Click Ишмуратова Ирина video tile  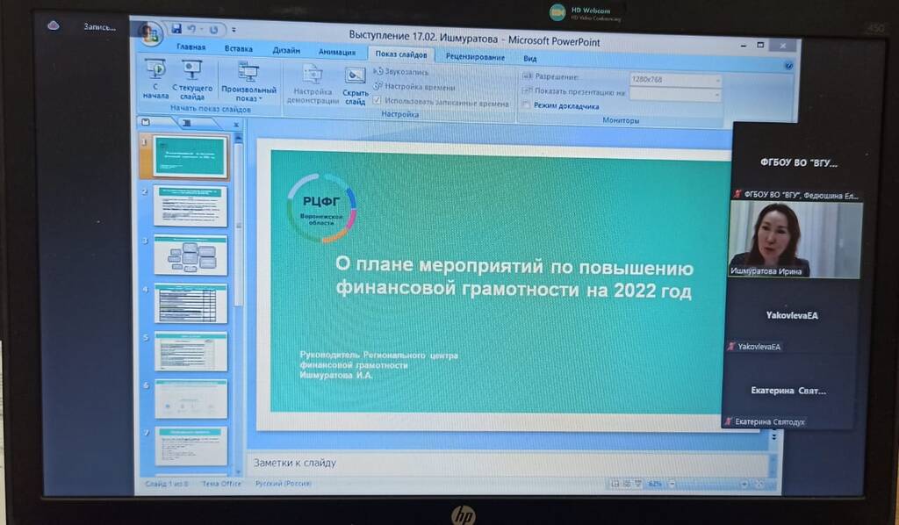(795, 239)
